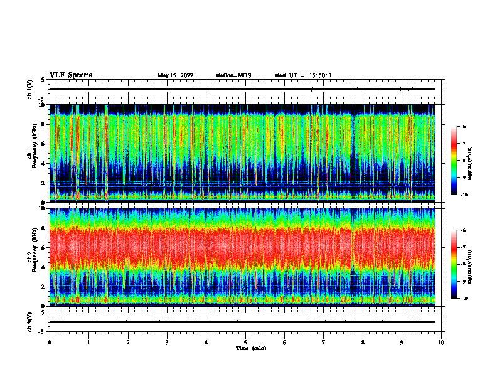Click the ch.2 spectrogram color scale bar
The height and width of the screenshot is (384, 497).
pos(454,264)
